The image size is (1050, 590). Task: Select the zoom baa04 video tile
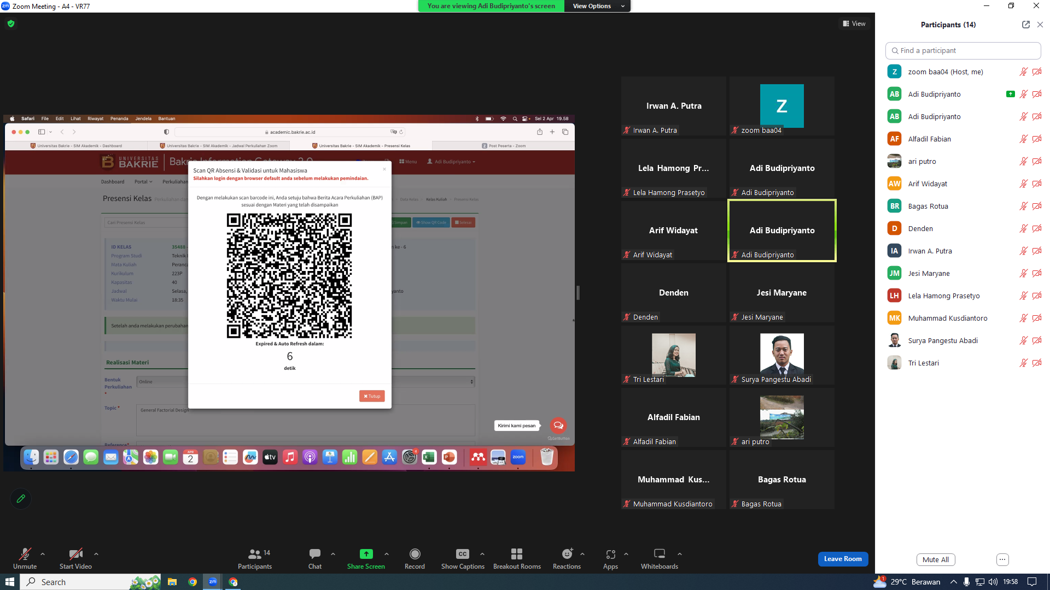[782, 106]
